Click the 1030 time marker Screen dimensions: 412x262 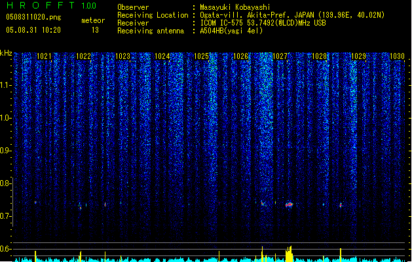397,56
